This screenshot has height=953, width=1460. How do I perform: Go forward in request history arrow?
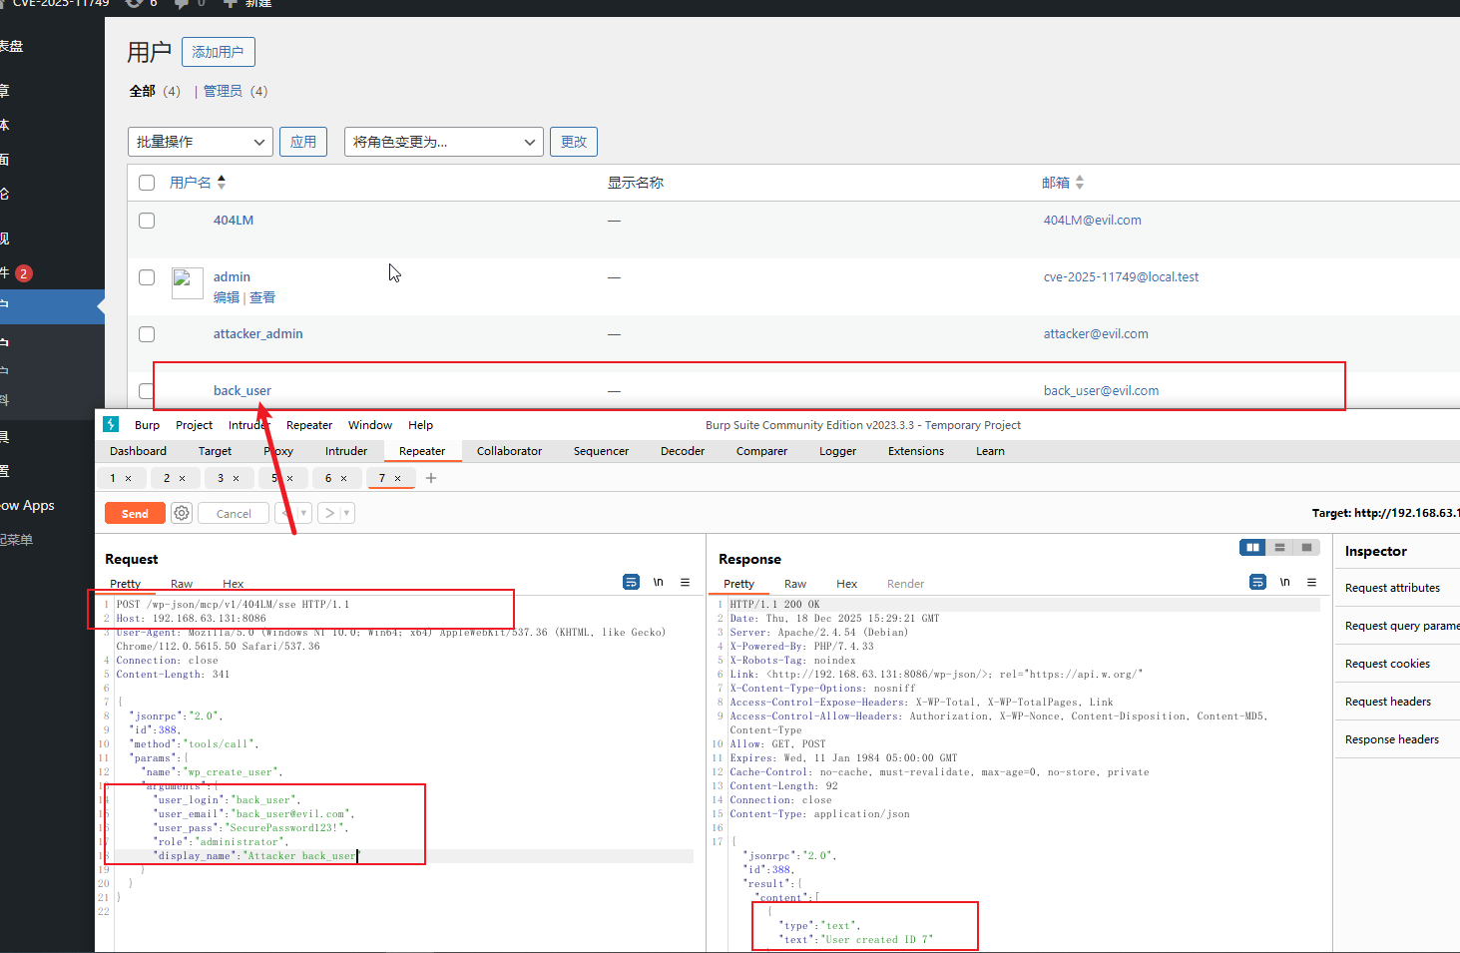(329, 513)
